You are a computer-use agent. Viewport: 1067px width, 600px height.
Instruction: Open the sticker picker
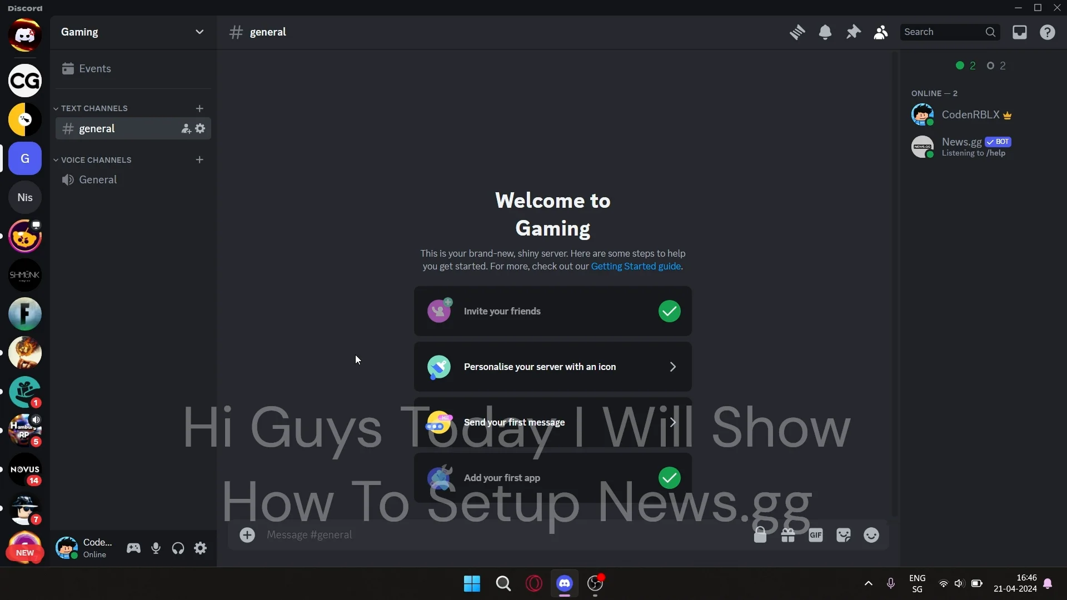[x=844, y=534]
